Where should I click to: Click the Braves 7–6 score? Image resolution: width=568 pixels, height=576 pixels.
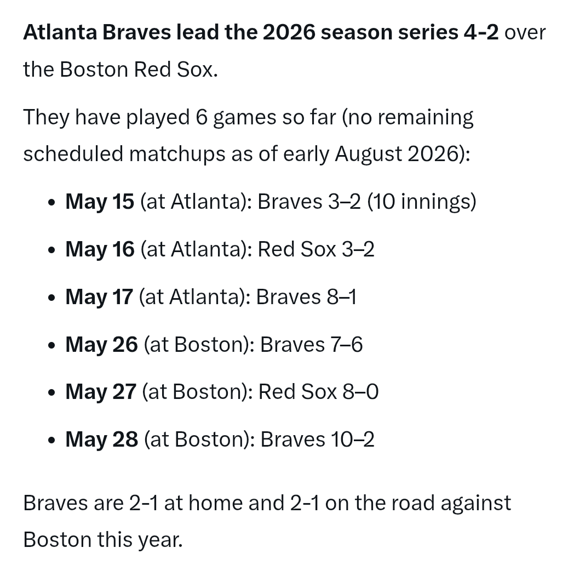[311, 344]
